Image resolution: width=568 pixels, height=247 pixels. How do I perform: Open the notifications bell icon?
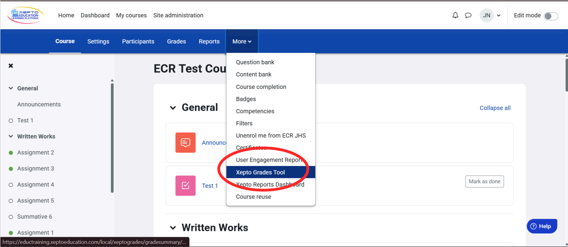point(455,15)
